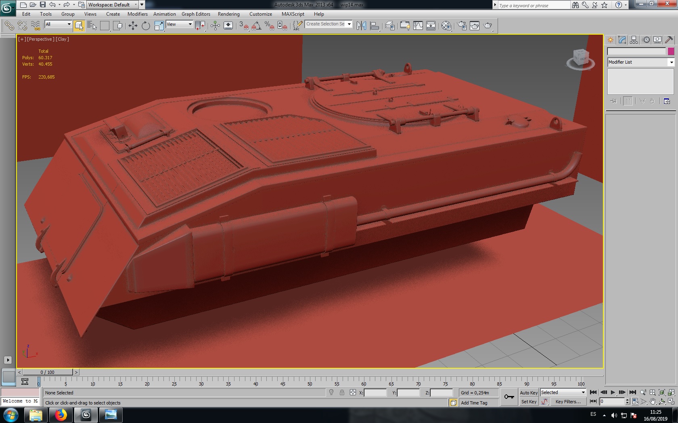
Task: Open the Selected key filter dropdown
Action: pyautogui.click(x=563, y=392)
